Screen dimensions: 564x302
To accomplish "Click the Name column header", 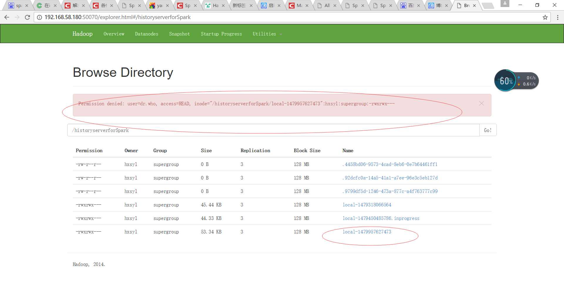I will (x=348, y=150).
